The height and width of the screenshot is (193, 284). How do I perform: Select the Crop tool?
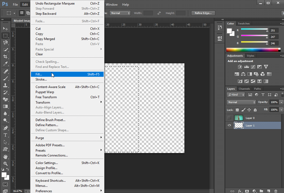click(5, 57)
